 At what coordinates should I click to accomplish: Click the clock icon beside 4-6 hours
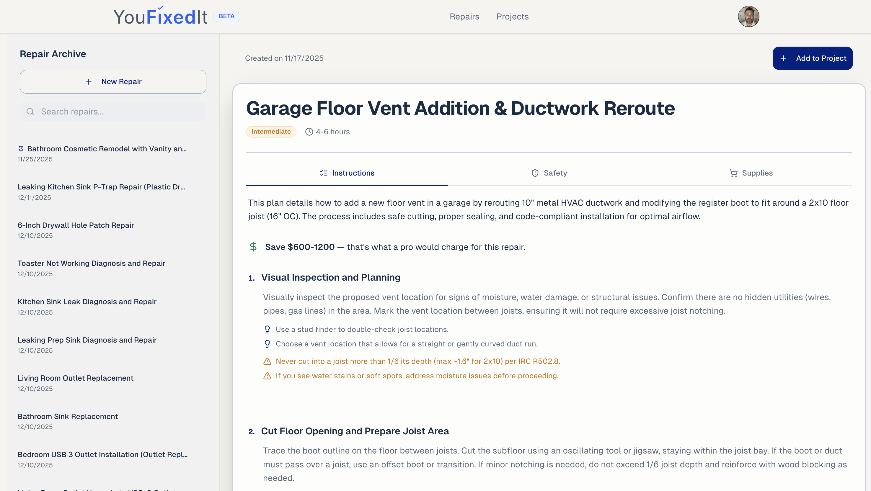[309, 132]
